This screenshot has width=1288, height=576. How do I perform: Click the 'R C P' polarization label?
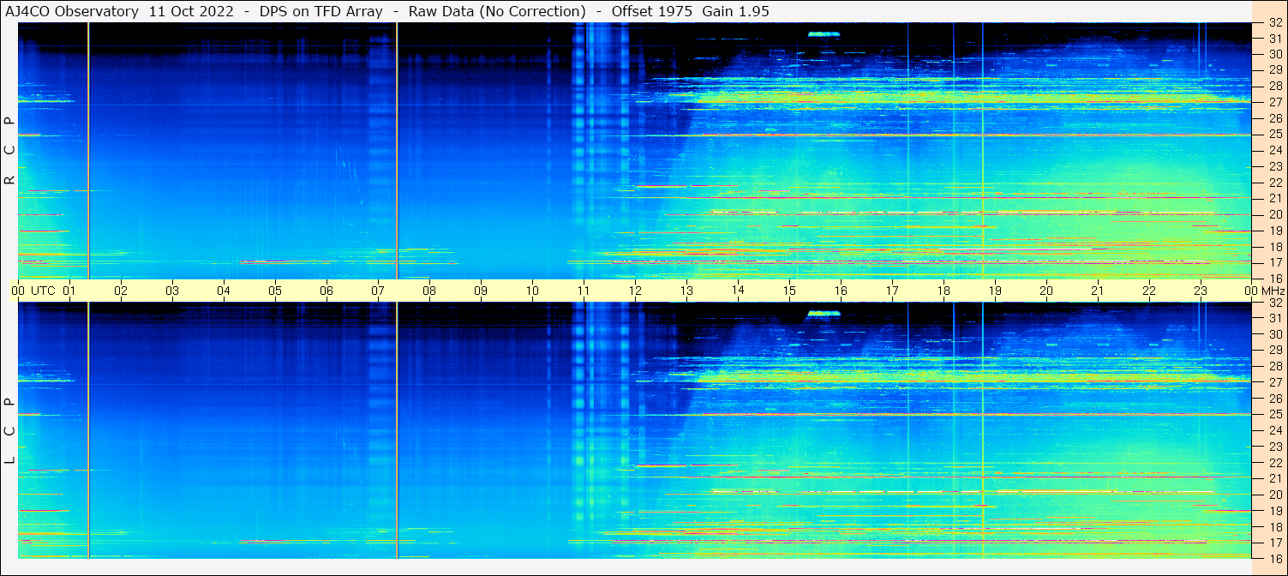tap(9, 151)
